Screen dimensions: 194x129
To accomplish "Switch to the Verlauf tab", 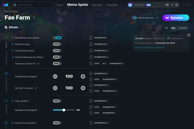I will [x=183, y=28].
